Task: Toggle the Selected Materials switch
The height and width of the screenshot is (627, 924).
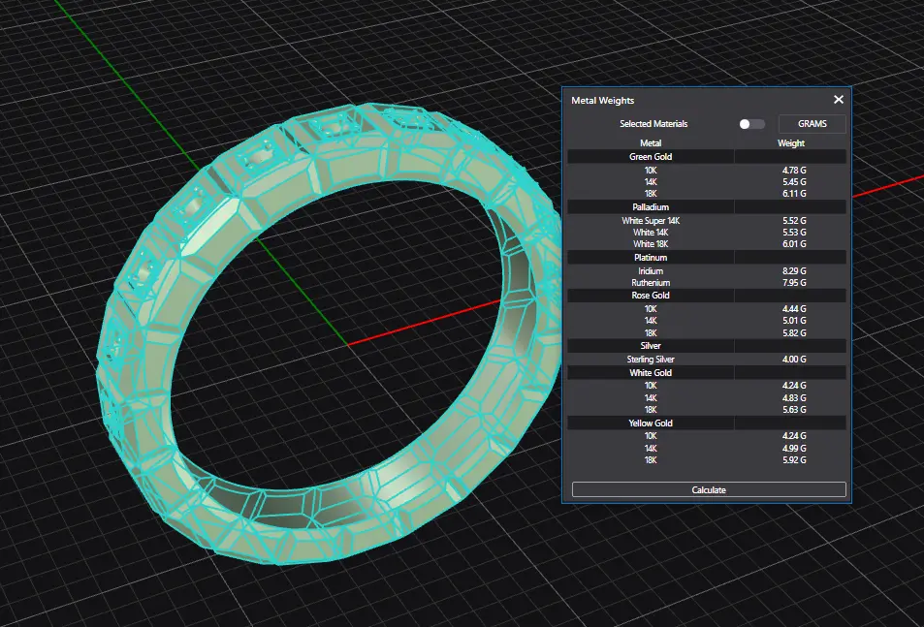Action: coord(751,124)
